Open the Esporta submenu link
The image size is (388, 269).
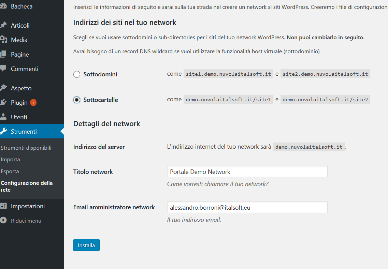click(x=10, y=171)
